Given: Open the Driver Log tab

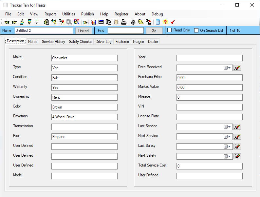Looking at the screenshot, I should click(x=103, y=42).
